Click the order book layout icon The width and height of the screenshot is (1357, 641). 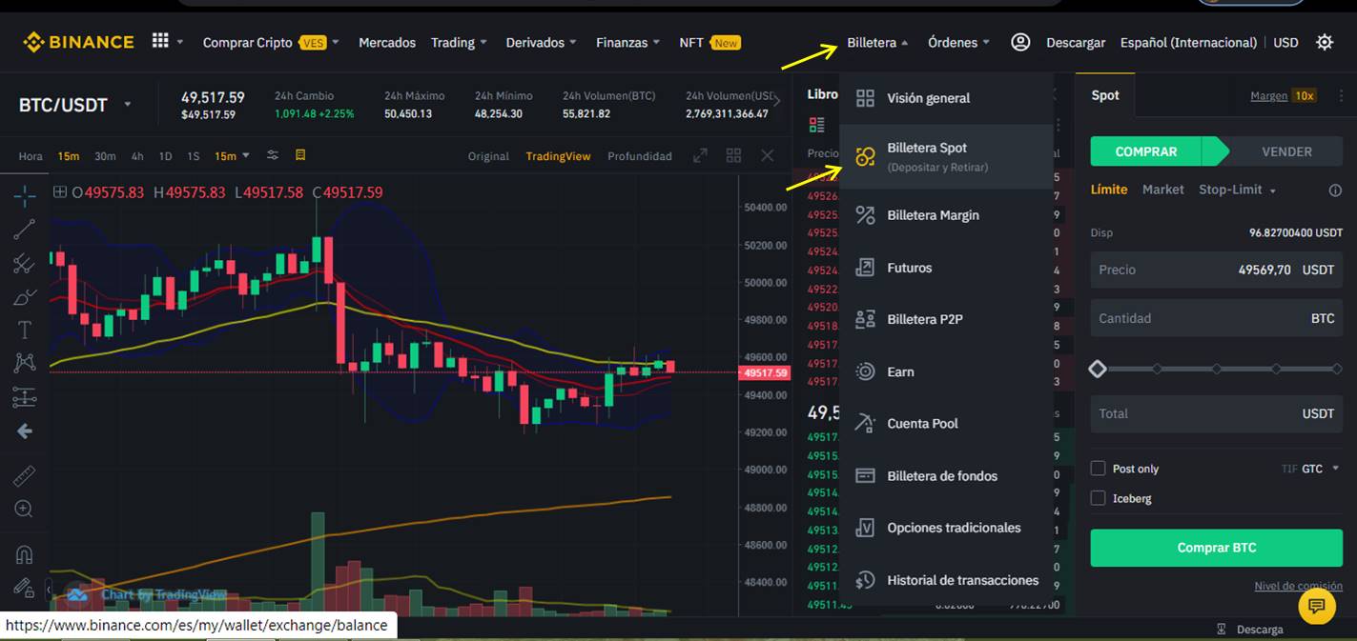pyautogui.click(x=816, y=125)
